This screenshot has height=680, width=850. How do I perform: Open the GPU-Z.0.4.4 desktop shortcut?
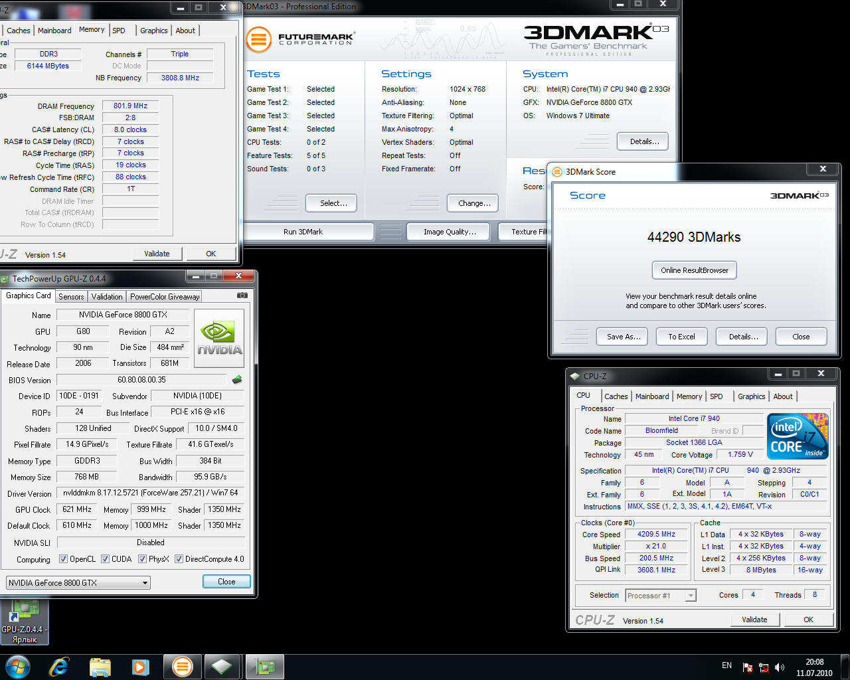[25, 622]
